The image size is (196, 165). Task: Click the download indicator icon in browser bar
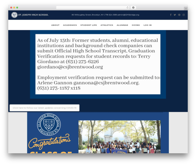(133, 7)
